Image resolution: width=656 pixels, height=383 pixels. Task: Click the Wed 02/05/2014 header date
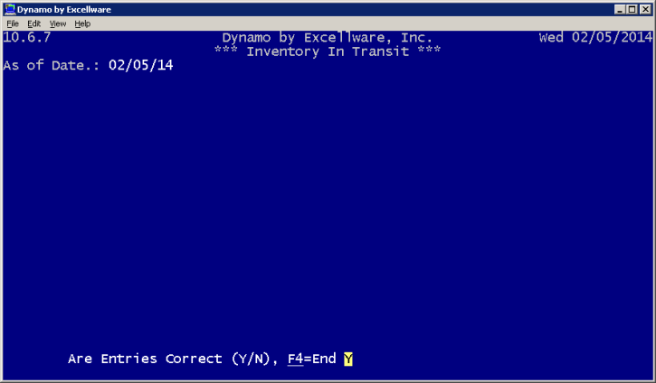595,38
